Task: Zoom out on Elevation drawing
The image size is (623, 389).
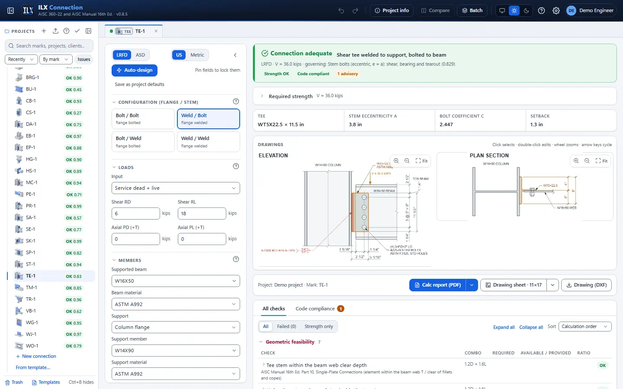Action: [x=407, y=161]
